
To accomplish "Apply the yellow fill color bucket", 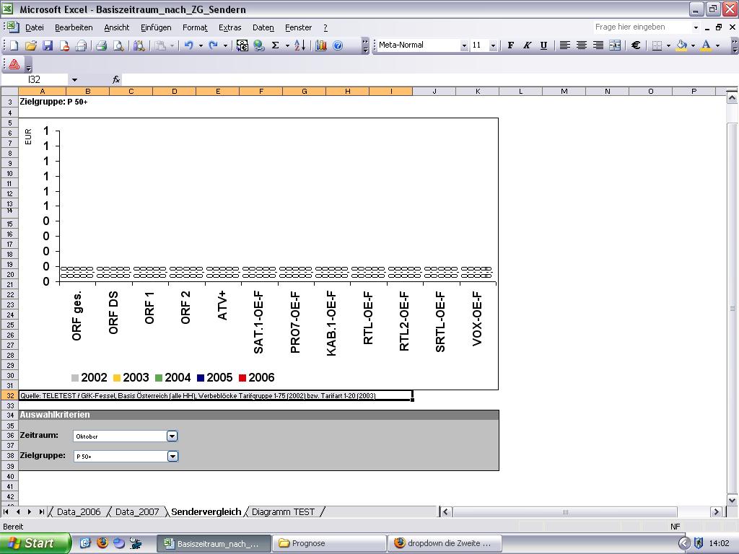I will click(681, 45).
